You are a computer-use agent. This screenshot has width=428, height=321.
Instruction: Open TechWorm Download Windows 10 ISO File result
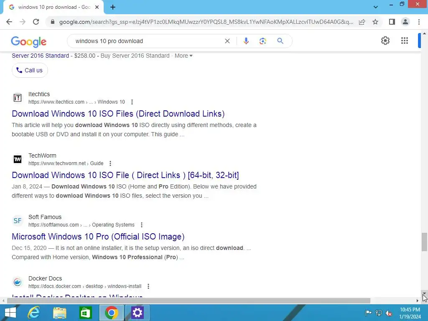(x=125, y=175)
